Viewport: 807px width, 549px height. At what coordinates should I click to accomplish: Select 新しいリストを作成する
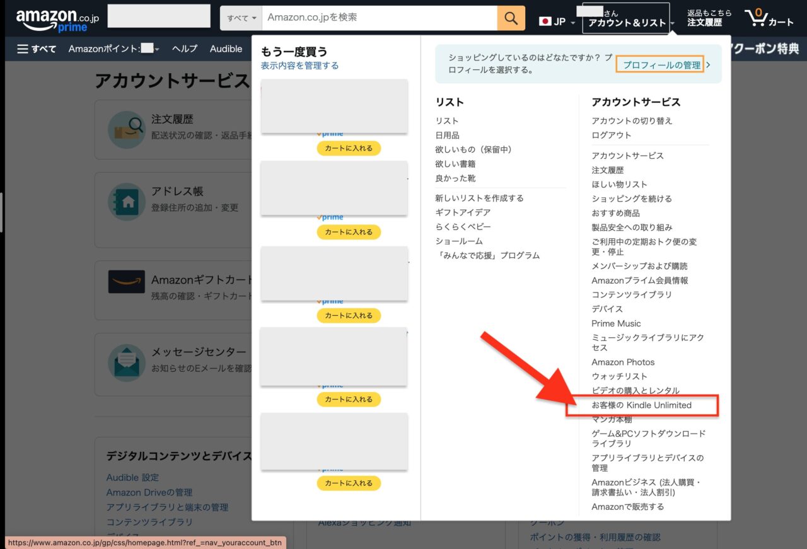(479, 199)
